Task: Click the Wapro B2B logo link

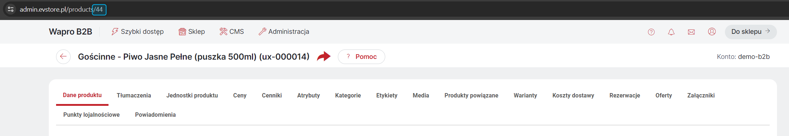Action: tap(71, 32)
